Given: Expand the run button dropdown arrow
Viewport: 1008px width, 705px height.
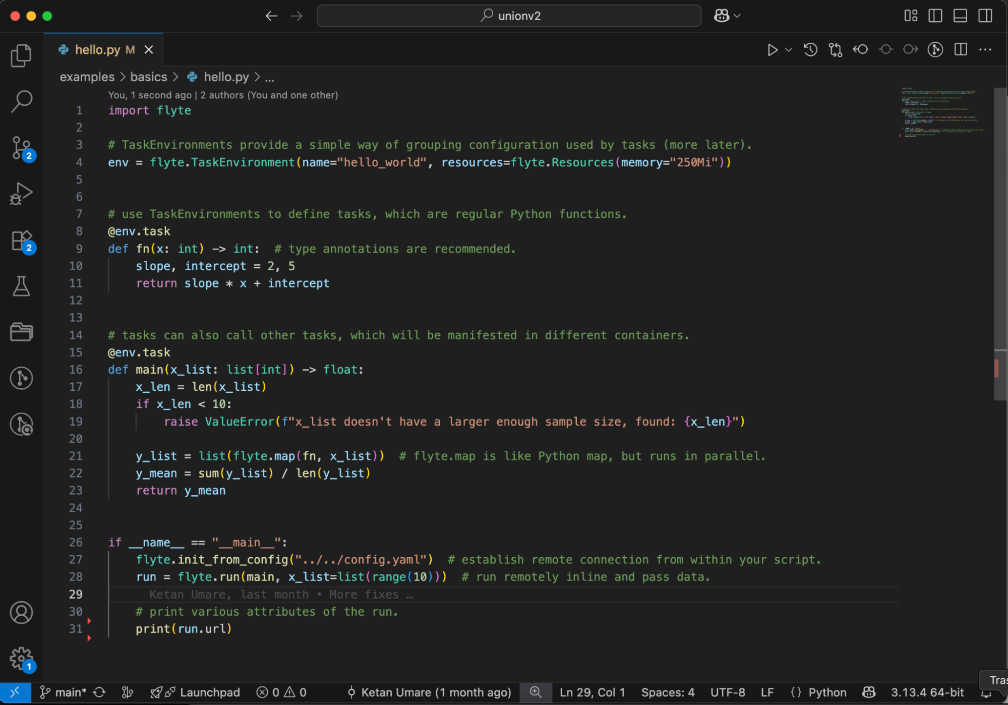Looking at the screenshot, I should [x=789, y=50].
